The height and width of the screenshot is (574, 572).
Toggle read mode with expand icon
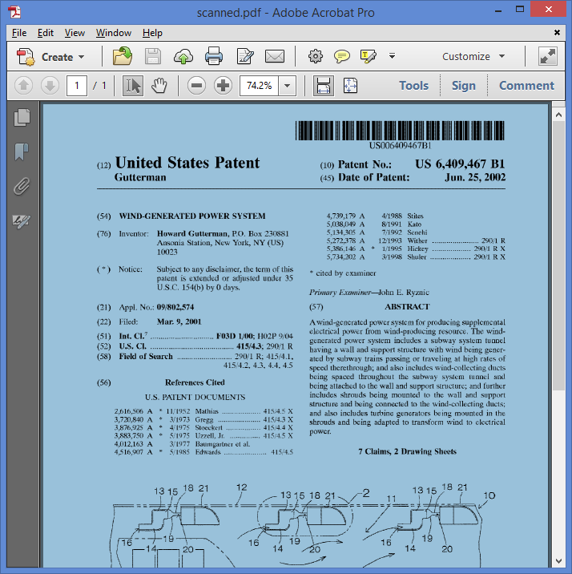(548, 57)
